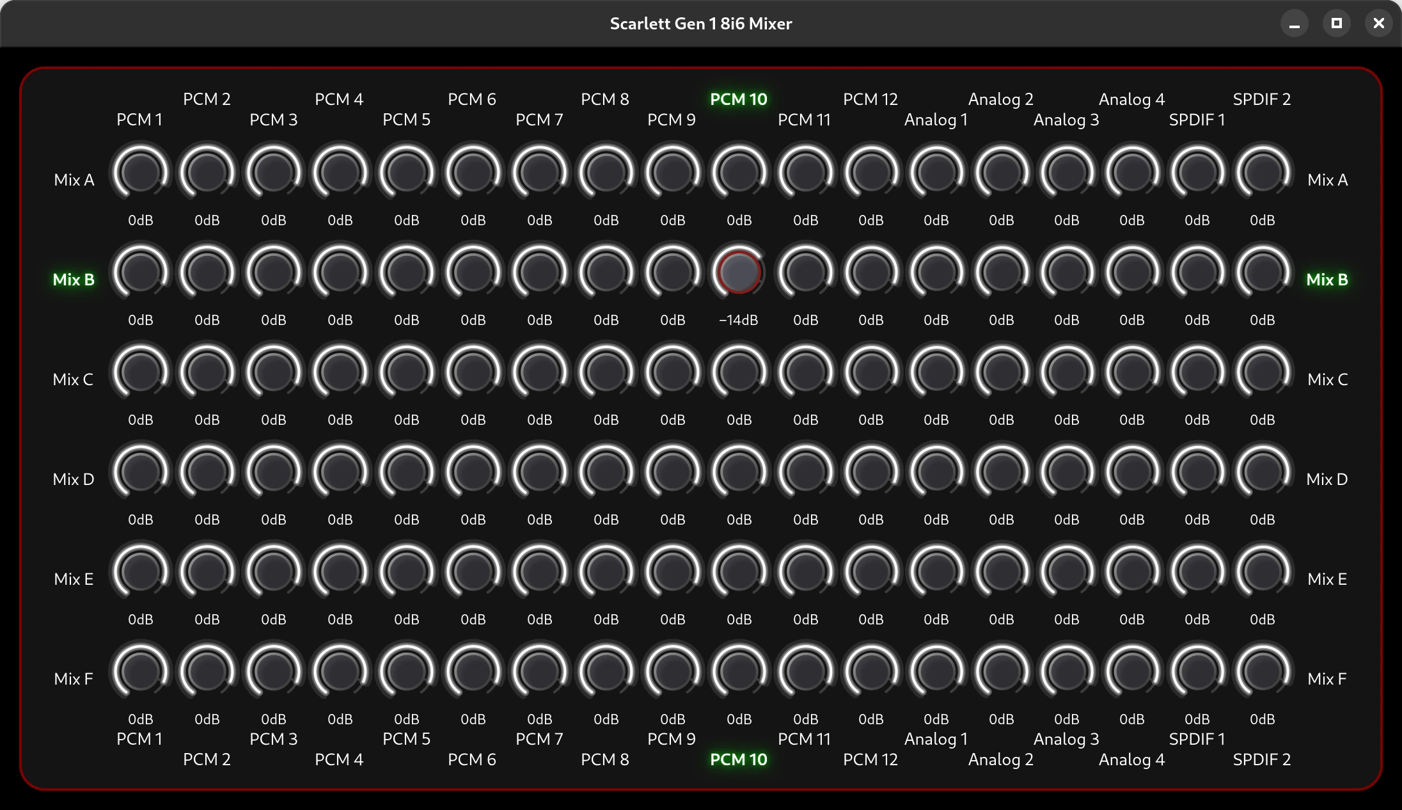
Task: Click the highlighted PCM 10 bottom label
Action: coord(739,759)
